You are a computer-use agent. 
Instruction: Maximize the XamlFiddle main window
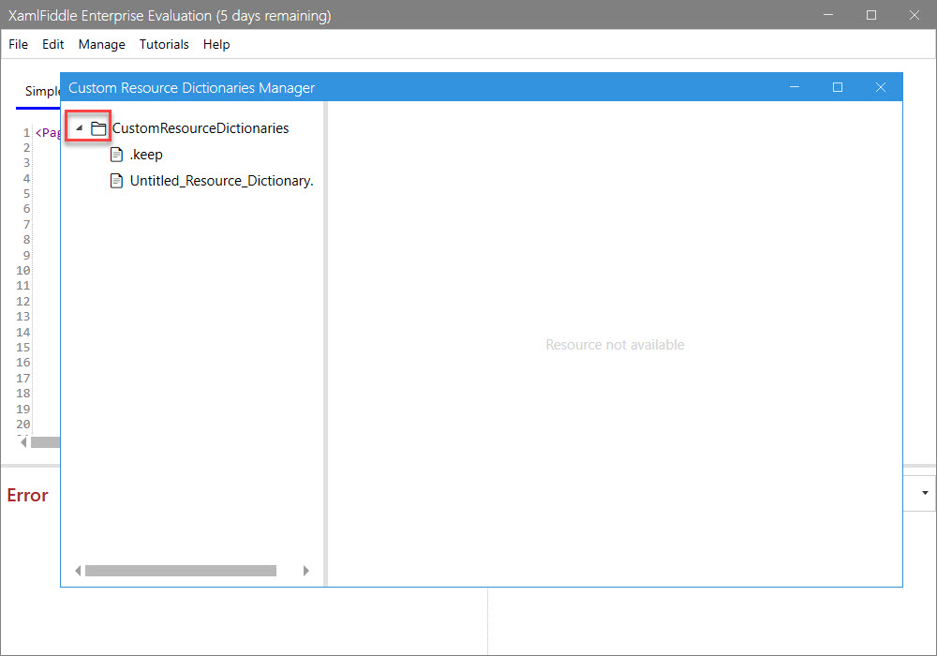click(871, 15)
